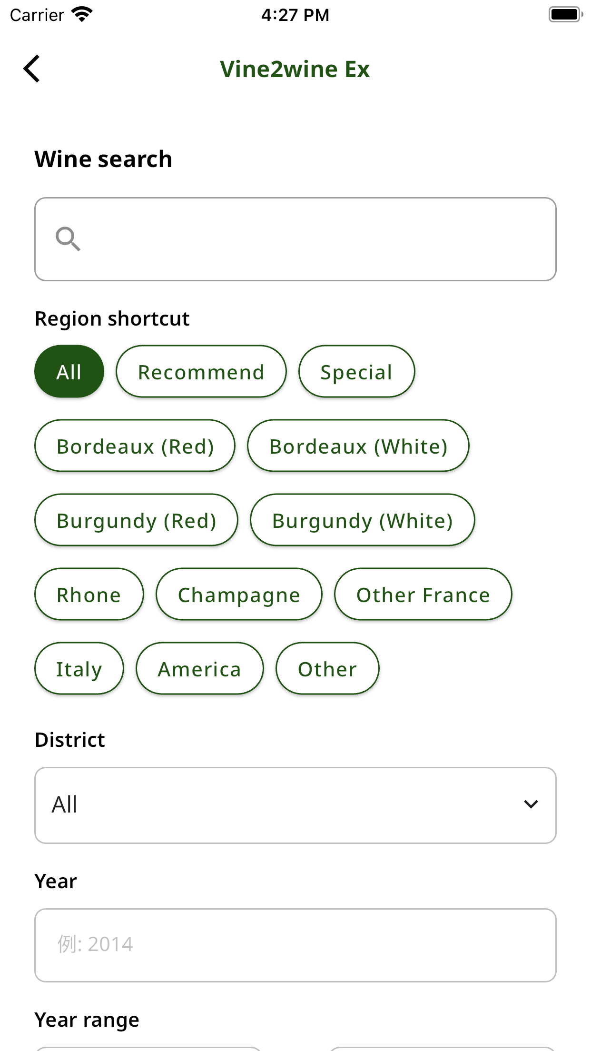Select the All region chip
Viewport: 591px width, 1051px height.
point(69,372)
